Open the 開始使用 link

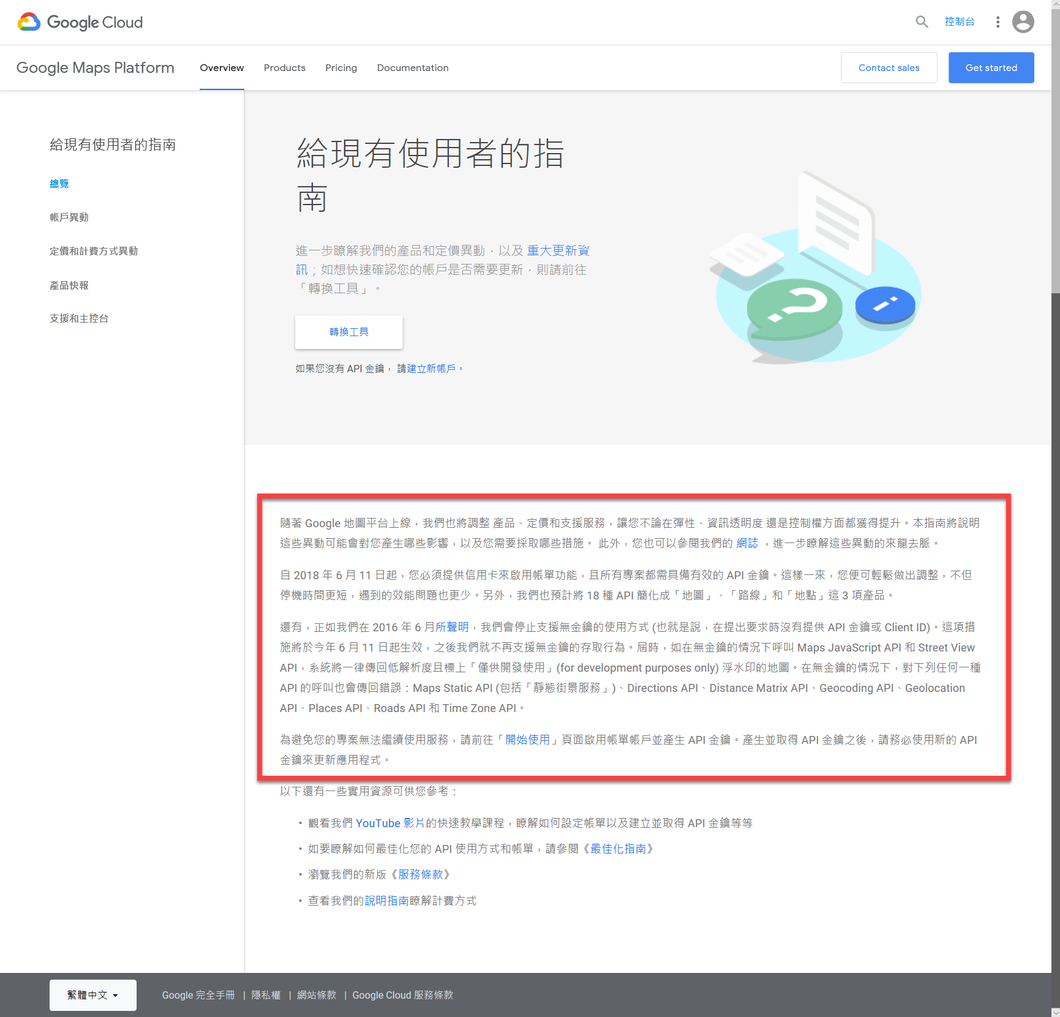[528, 740]
